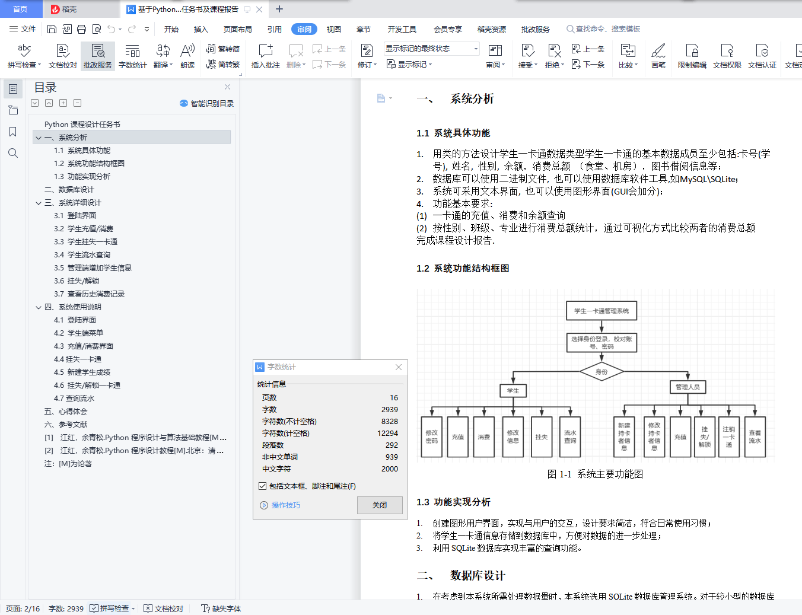Toggle 包括文本框、脚注和尾注 checkbox
This screenshot has width=802, height=615.
pyautogui.click(x=262, y=486)
